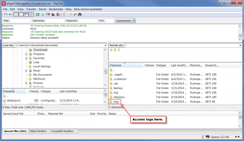244x141 pixels.
Task: Open the Site Manager dropdown arrow
Action: [10, 15]
